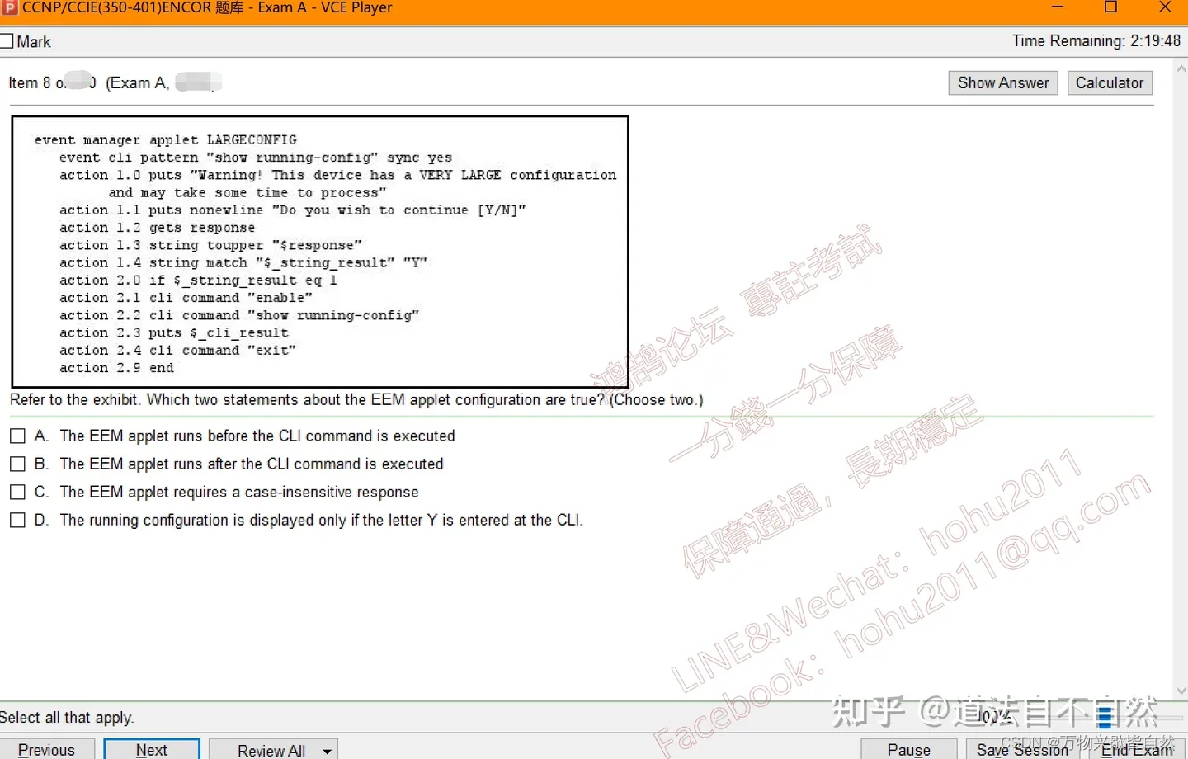Select answer choice A

17,435
